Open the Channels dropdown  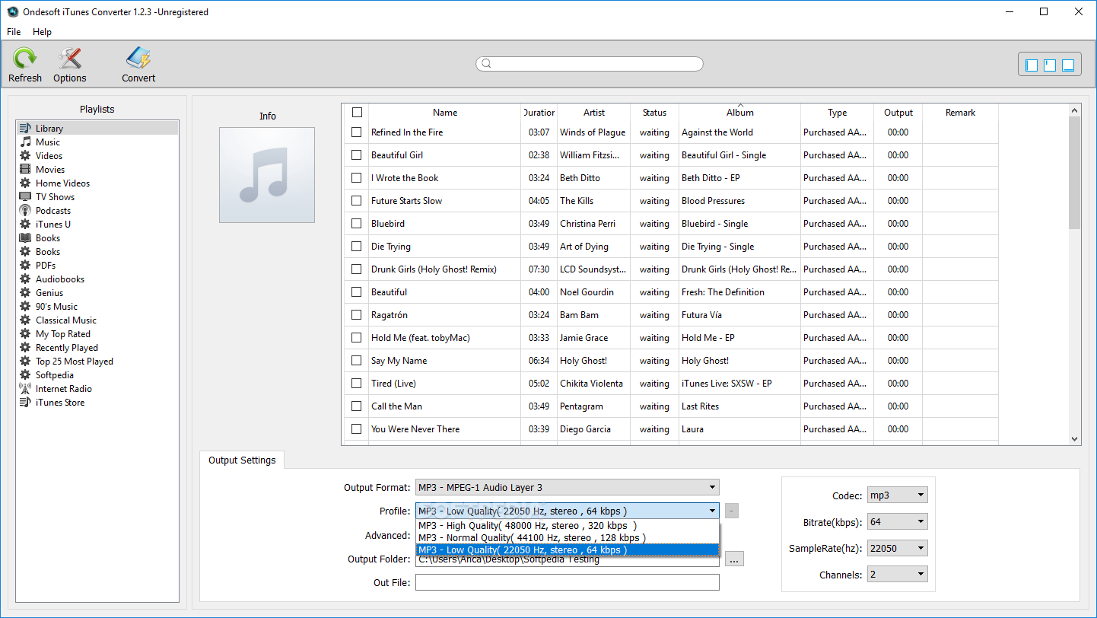click(x=898, y=575)
